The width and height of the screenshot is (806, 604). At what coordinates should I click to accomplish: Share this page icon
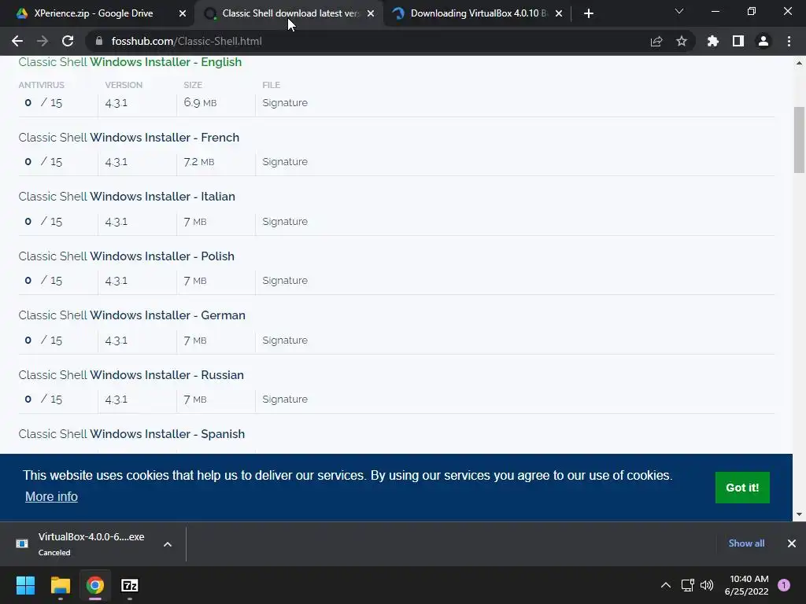(x=656, y=41)
